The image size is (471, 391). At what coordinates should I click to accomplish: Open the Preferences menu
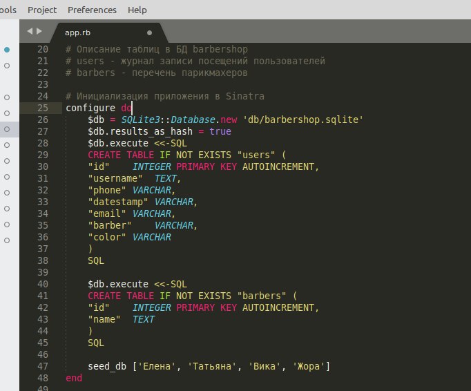(x=92, y=10)
